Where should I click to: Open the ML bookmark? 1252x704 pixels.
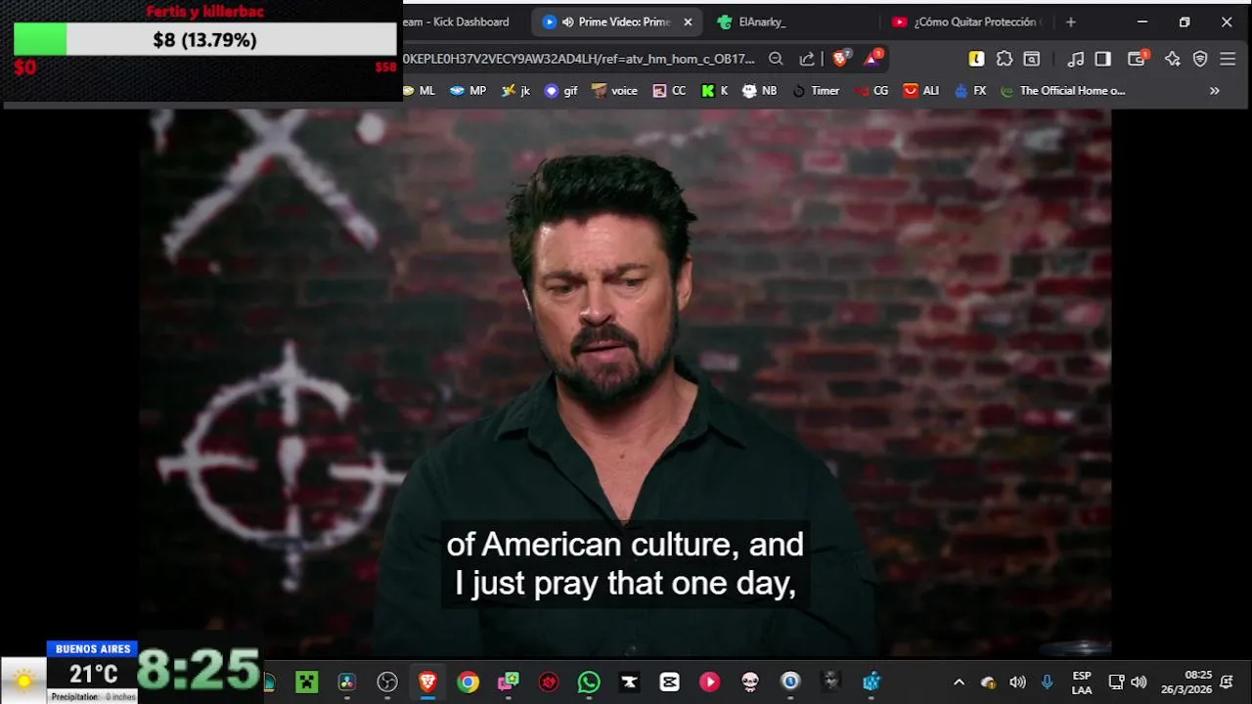click(x=420, y=91)
